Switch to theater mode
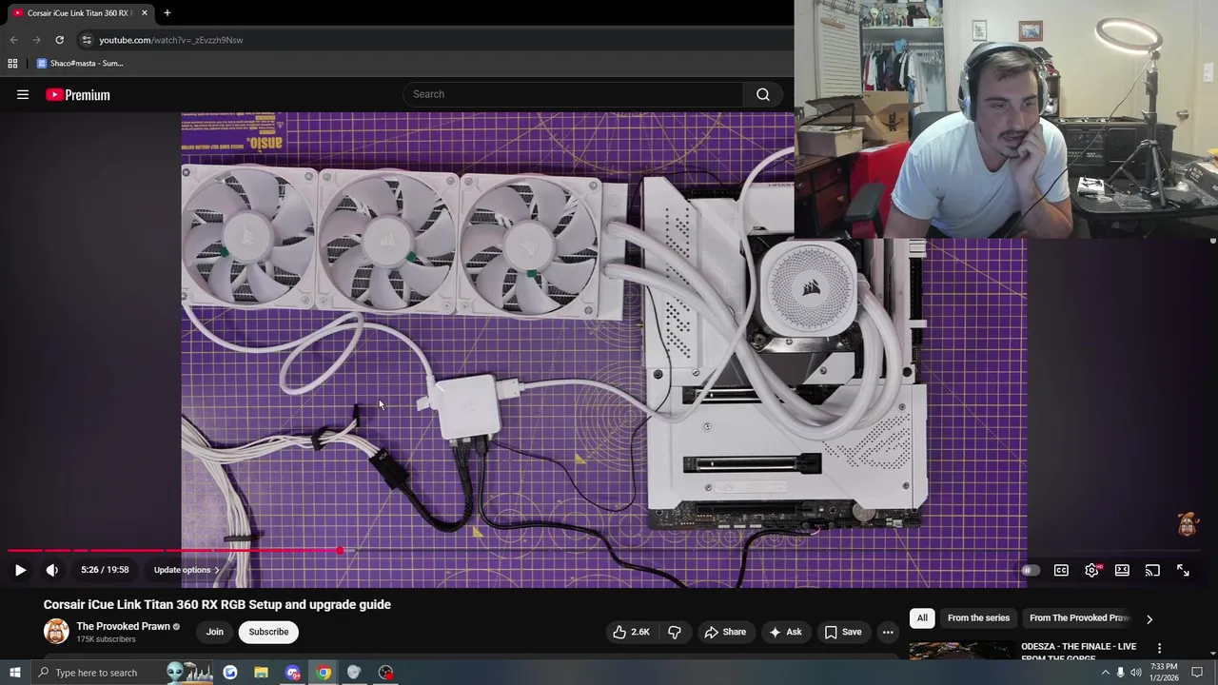This screenshot has height=685, width=1218. tap(1122, 570)
